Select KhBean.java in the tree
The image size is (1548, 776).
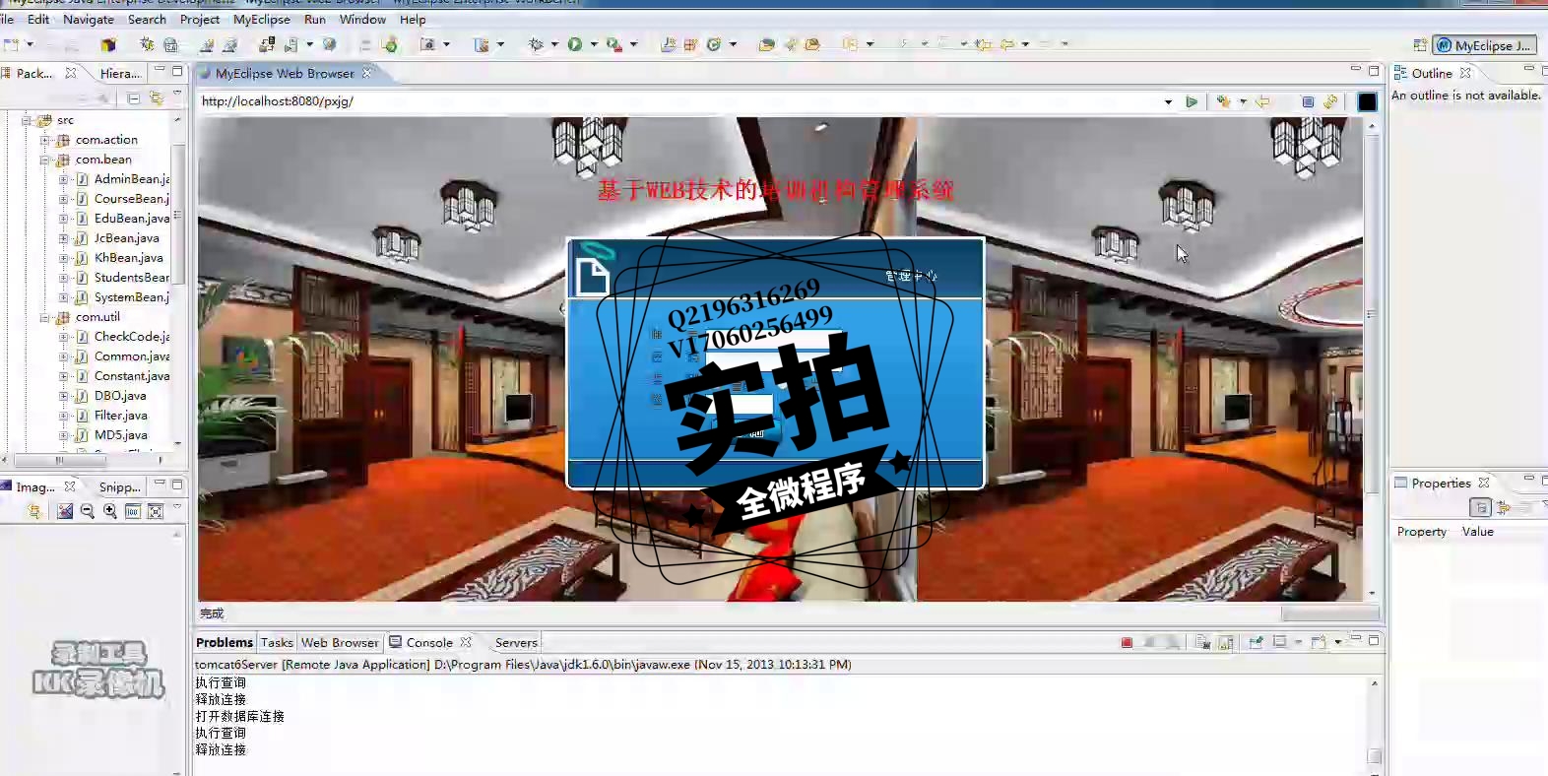(128, 258)
